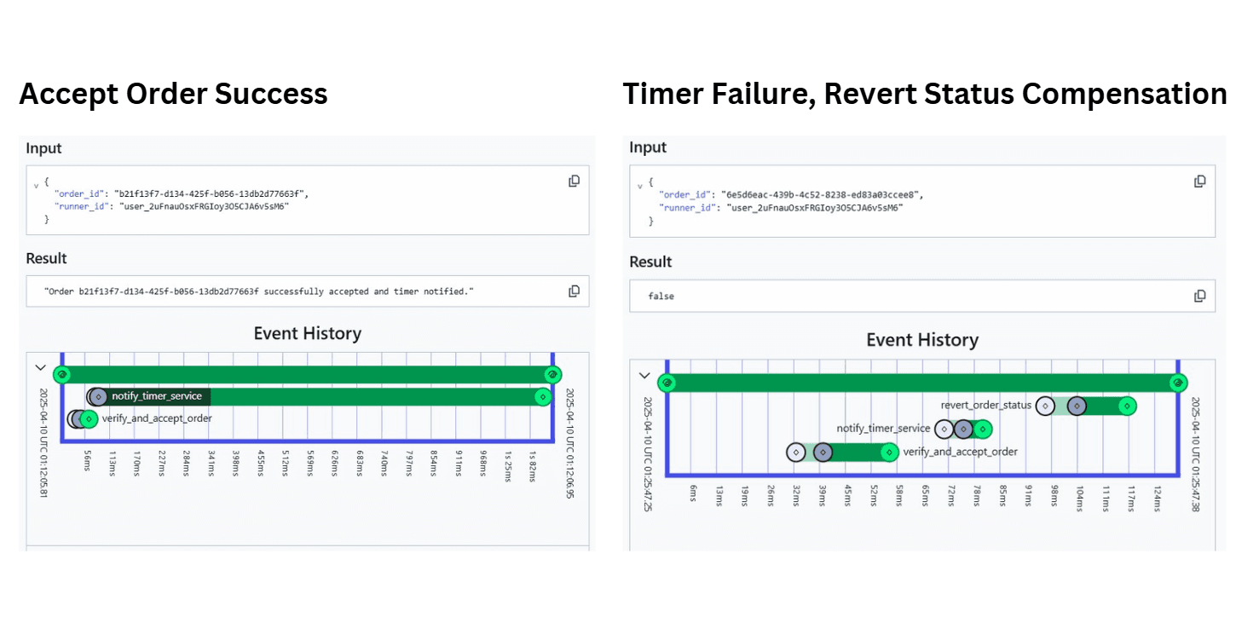Click the 512ms tick label
1259x634 pixels.
click(x=286, y=464)
